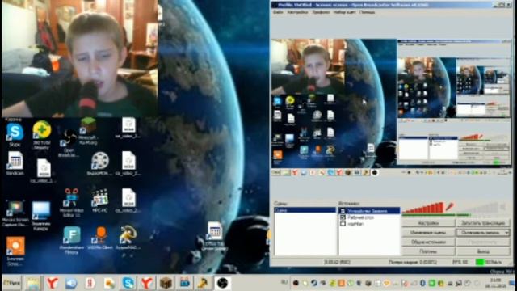Launch Movavi Video Editor desktop shortcut
Image resolution: width=517 pixels, height=291 pixels.
(x=71, y=203)
